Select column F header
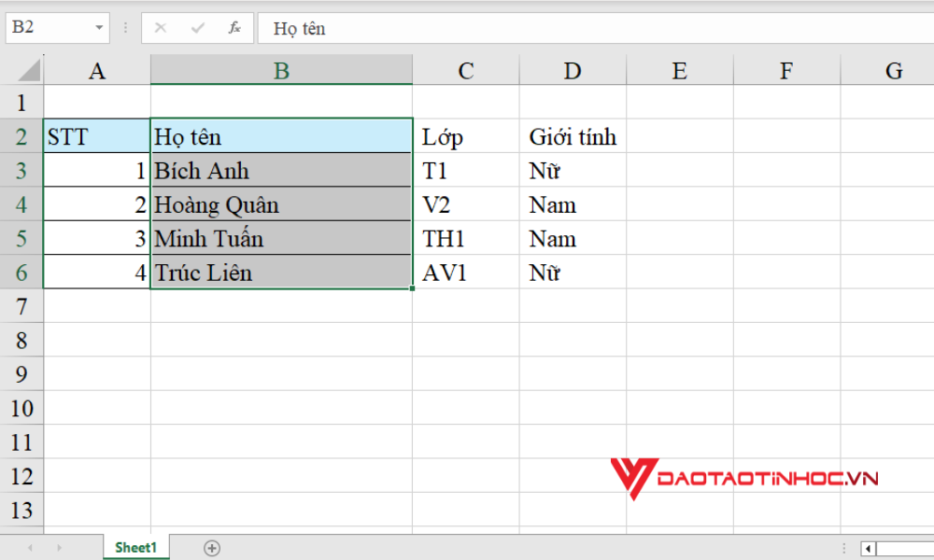The width and height of the screenshot is (934, 560). point(786,70)
